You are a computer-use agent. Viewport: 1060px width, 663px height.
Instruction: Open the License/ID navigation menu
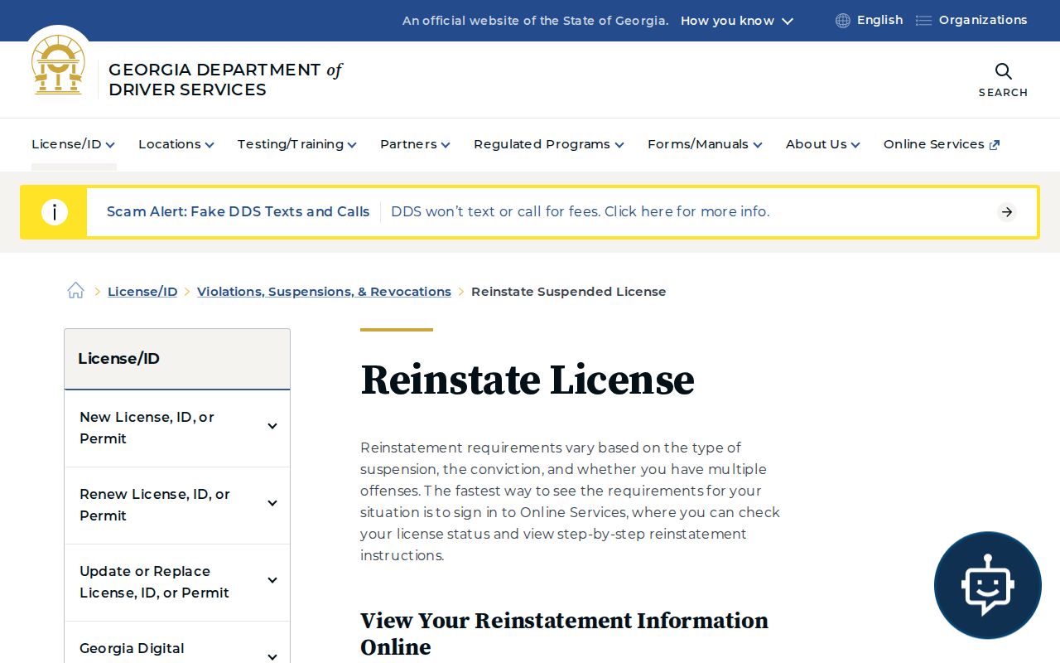73,144
